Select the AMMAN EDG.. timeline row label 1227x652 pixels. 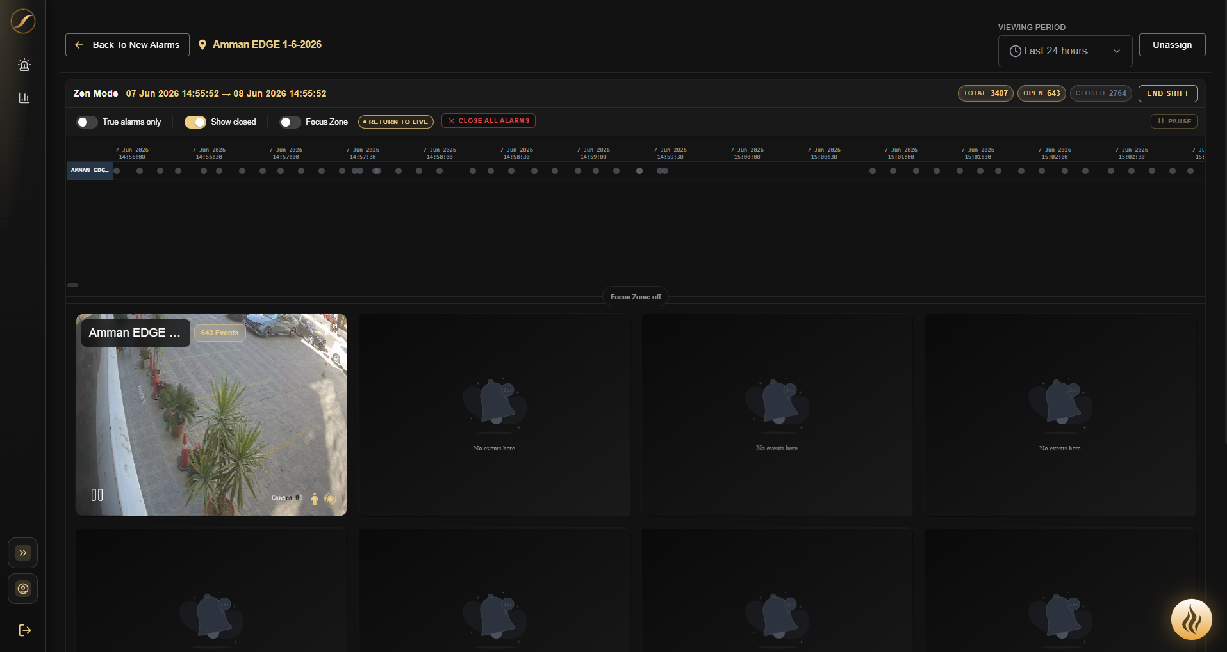pyautogui.click(x=90, y=170)
